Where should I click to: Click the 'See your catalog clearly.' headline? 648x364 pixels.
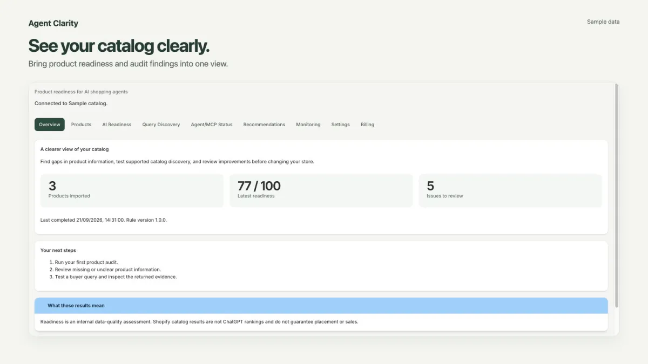(119, 46)
